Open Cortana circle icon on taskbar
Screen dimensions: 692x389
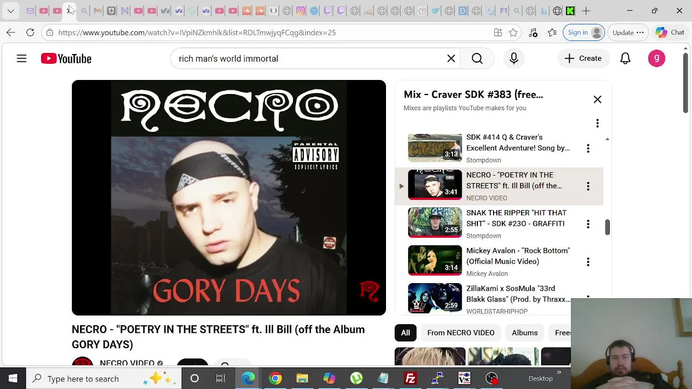pos(195,379)
